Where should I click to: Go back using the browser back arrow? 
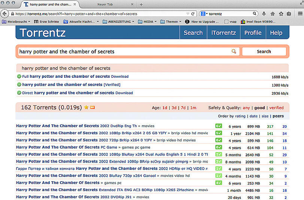[4, 14]
